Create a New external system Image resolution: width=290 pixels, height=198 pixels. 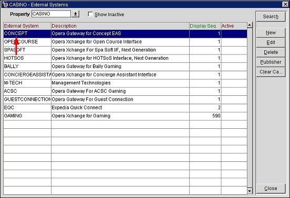point(271,32)
